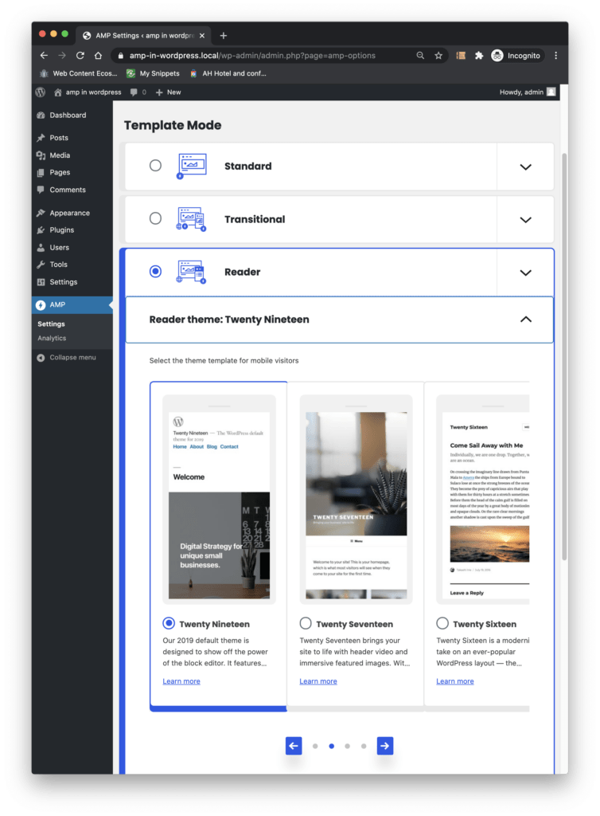Click Twenty Seventeen theme preview thumbnail
The height and width of the screenshot is (816, 600).
point(356,500)
